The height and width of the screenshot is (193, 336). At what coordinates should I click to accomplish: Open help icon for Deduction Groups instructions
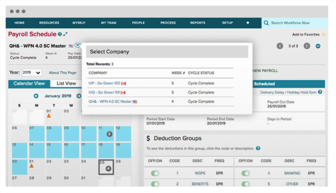pyautogui.click(x=258, y=148)
